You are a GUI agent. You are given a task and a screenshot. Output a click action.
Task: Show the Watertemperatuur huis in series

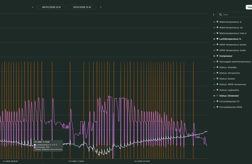pos(214,33)
